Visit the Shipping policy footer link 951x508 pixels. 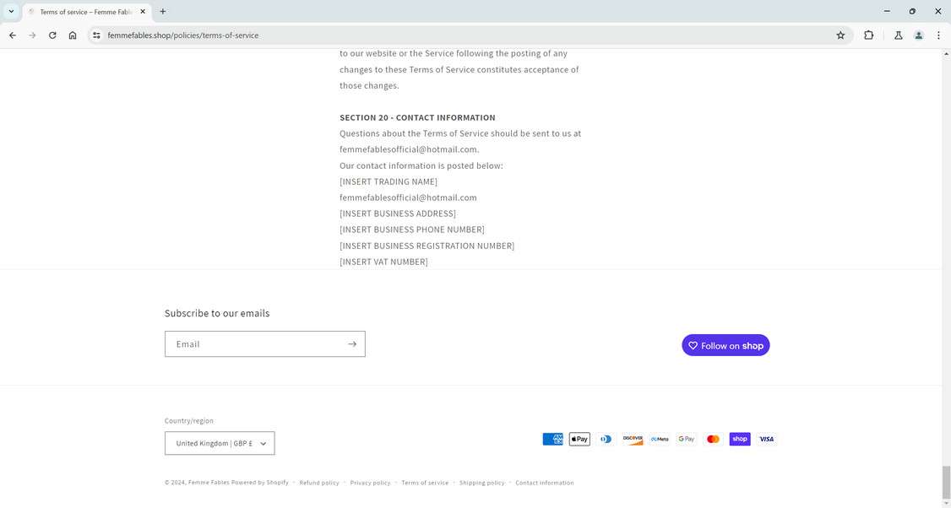tap(481, 483)
